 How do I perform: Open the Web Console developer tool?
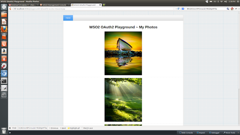click(x=186, y=133)
